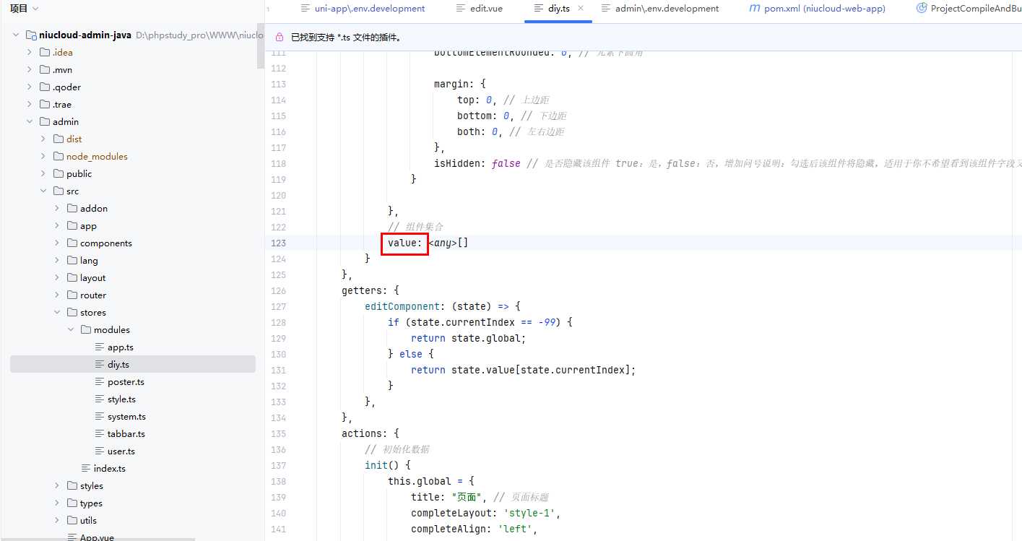Screen dimensions: 1022x541
Task: Click the module icon of niucloud-admin-java
Action: 31,35
